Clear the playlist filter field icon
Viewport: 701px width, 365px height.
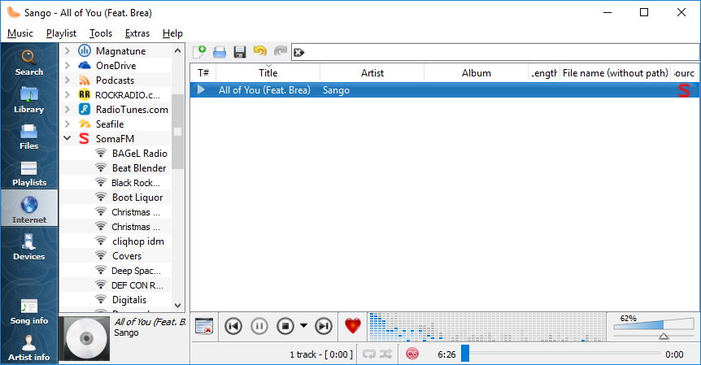pos(299,52)
